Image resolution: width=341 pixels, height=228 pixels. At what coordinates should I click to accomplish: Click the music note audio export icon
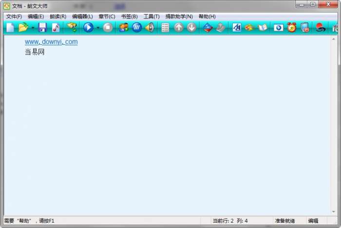[56, 28]
